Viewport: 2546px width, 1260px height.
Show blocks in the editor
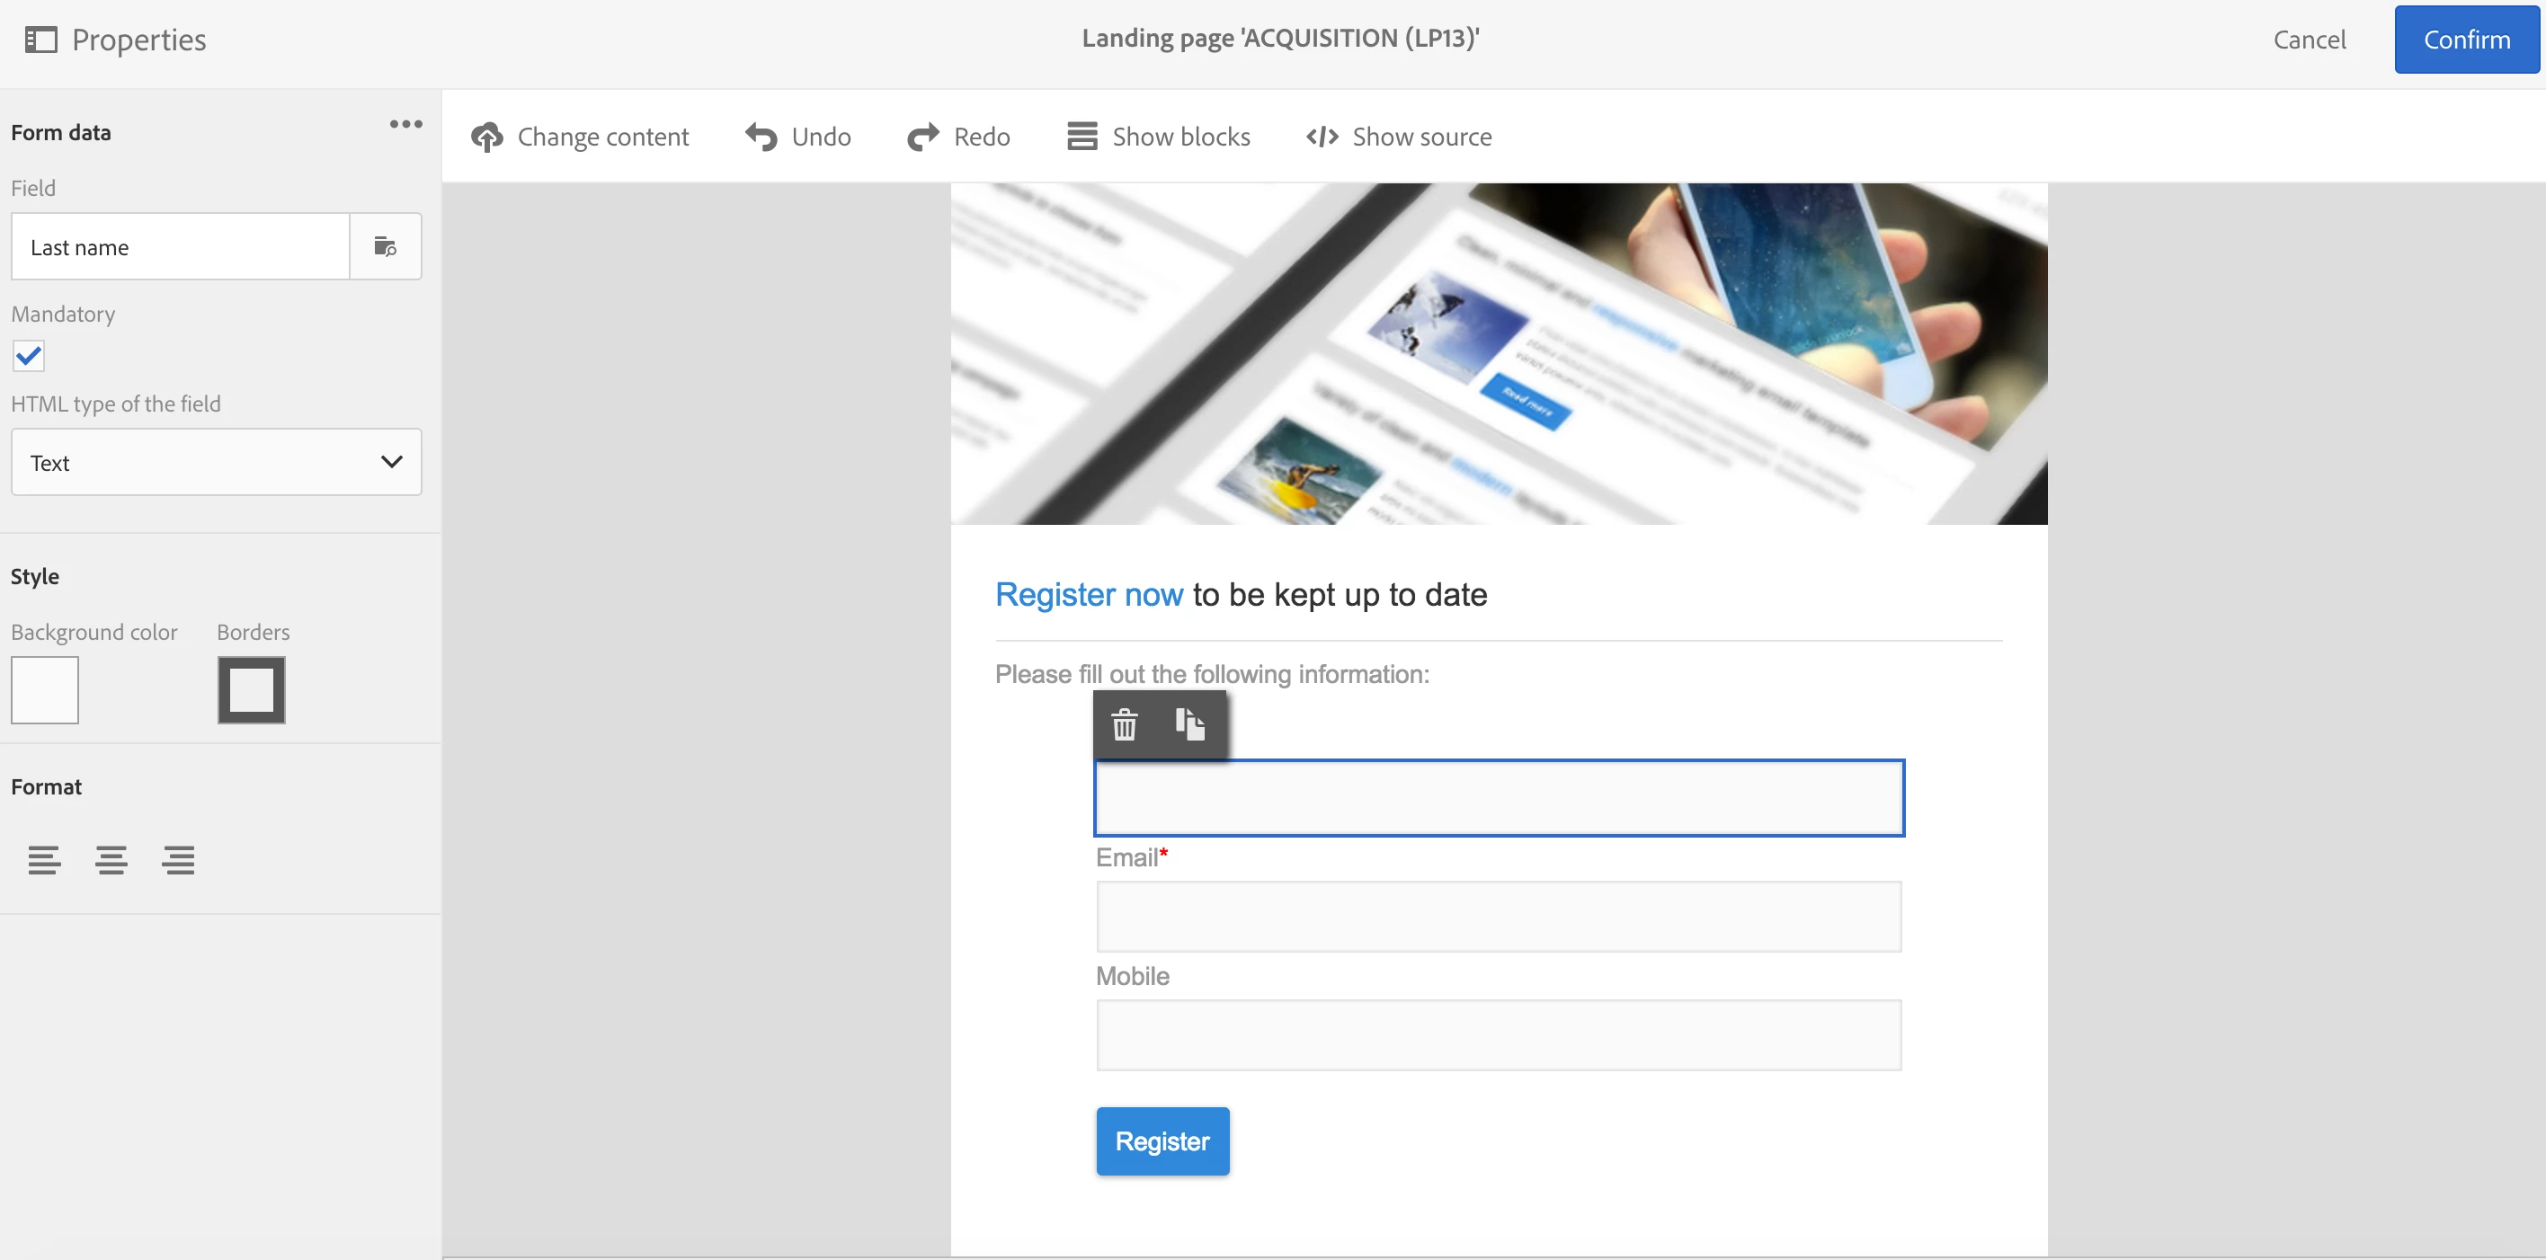click(x=1158, y=137)
